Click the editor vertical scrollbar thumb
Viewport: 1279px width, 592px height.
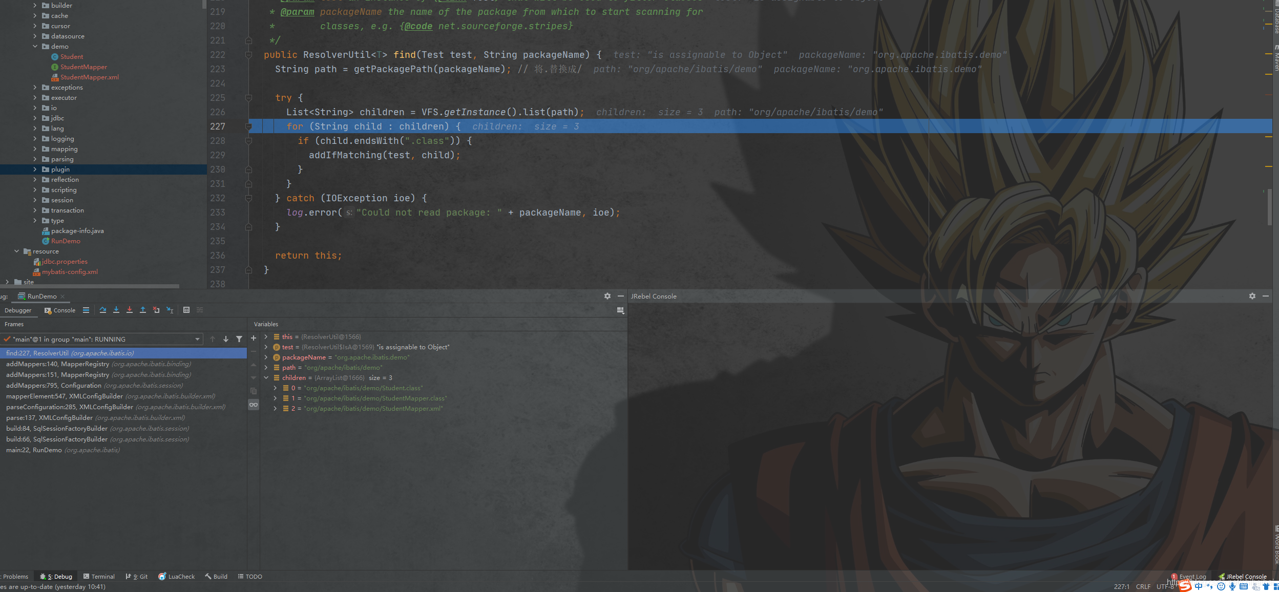[x=1269, y=207]
